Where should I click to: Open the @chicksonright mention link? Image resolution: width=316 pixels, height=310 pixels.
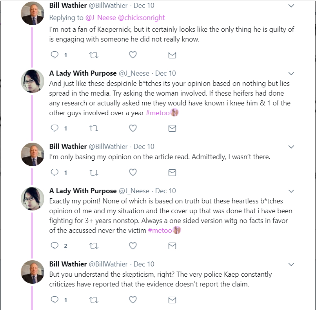tap(141, 18)
